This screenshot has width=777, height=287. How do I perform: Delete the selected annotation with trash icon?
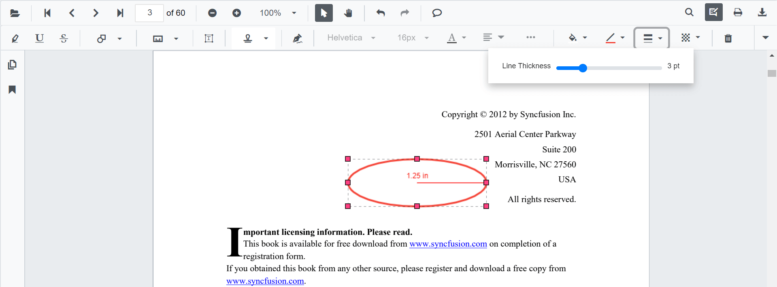pos(728,38)
